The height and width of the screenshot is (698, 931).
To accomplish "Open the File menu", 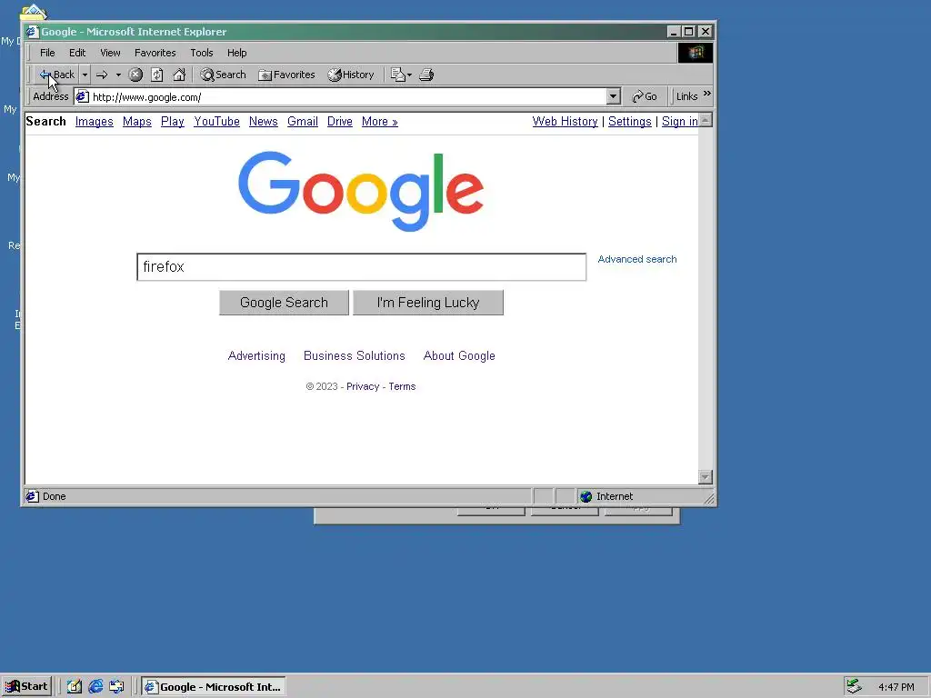I will tap(47, 53).
